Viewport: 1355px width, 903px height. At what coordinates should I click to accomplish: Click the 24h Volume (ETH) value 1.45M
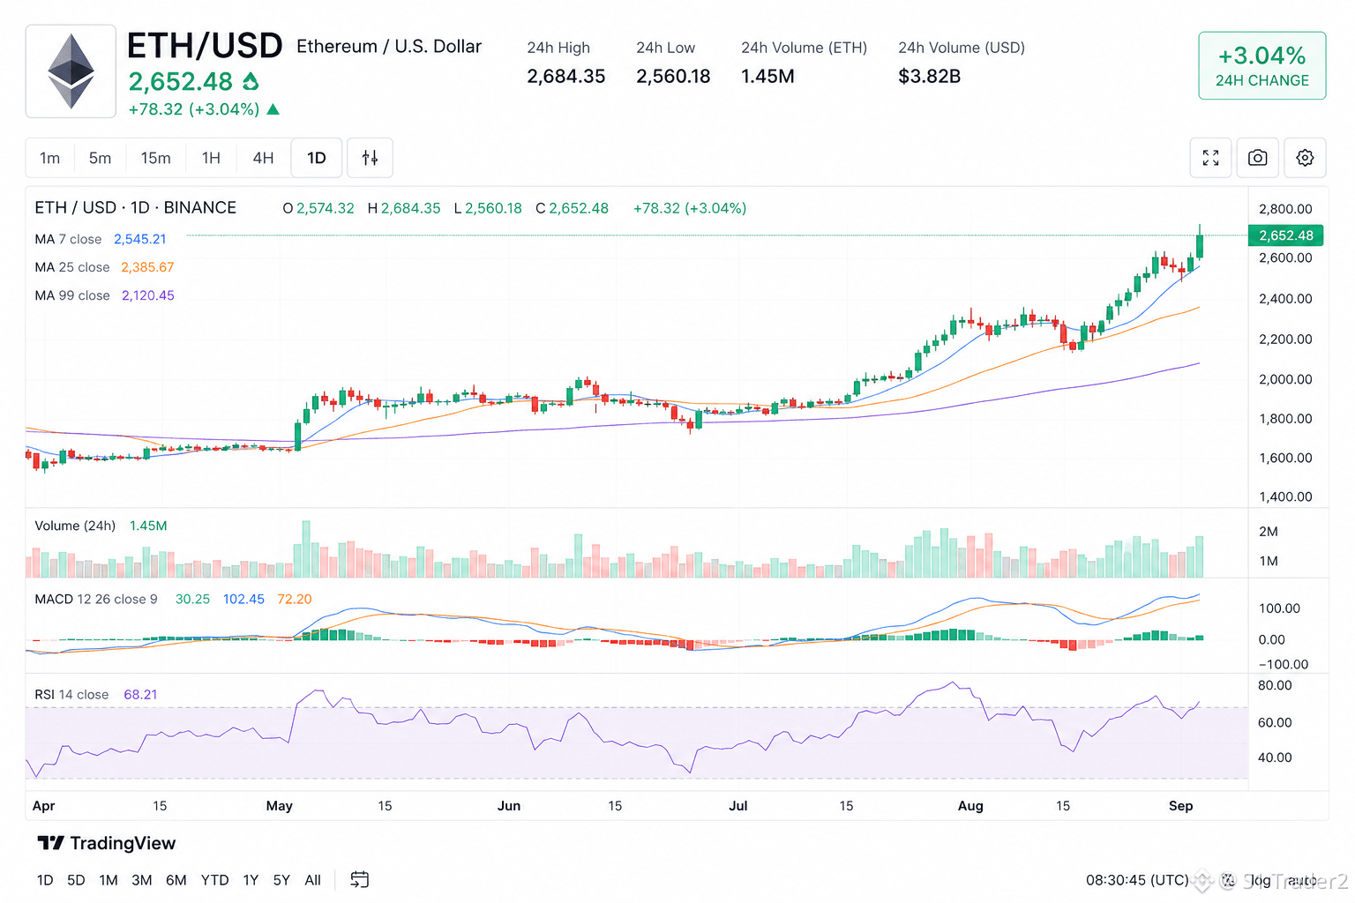(767, 77)
